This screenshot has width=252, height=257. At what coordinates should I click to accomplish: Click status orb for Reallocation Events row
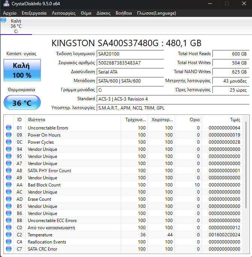(9, 242)
